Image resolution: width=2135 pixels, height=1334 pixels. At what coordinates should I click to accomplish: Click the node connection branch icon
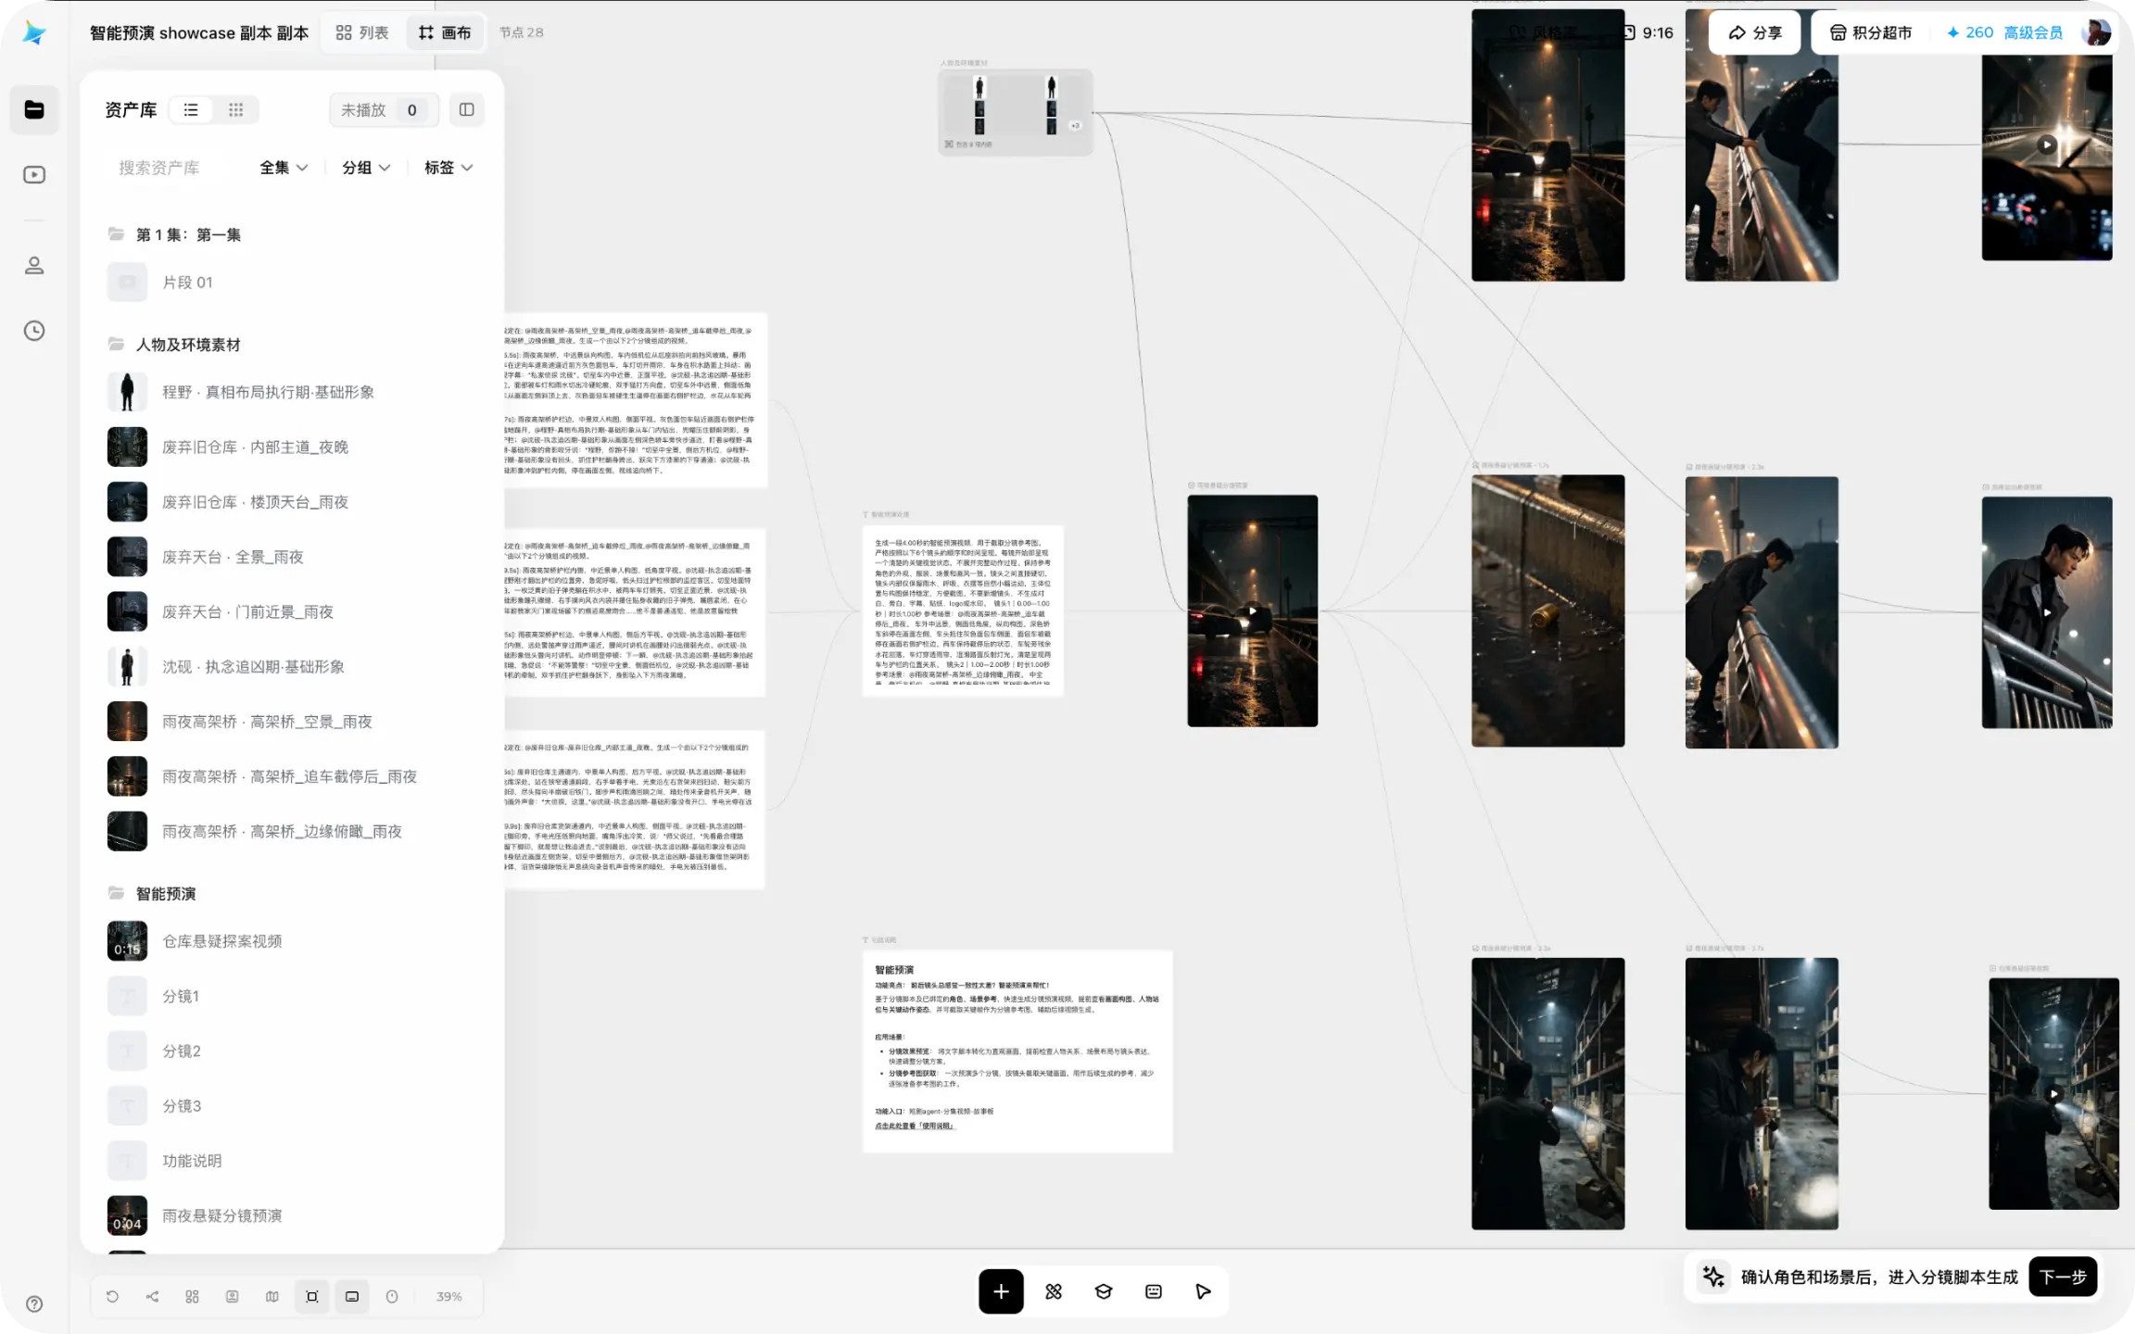tap(152, 1296)
